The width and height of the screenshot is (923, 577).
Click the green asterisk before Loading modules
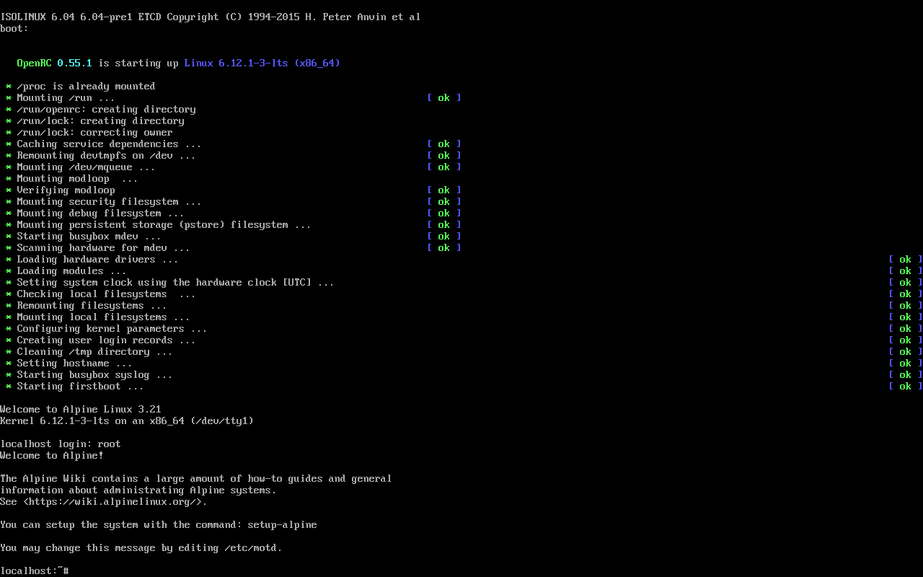tap(9, 271)
